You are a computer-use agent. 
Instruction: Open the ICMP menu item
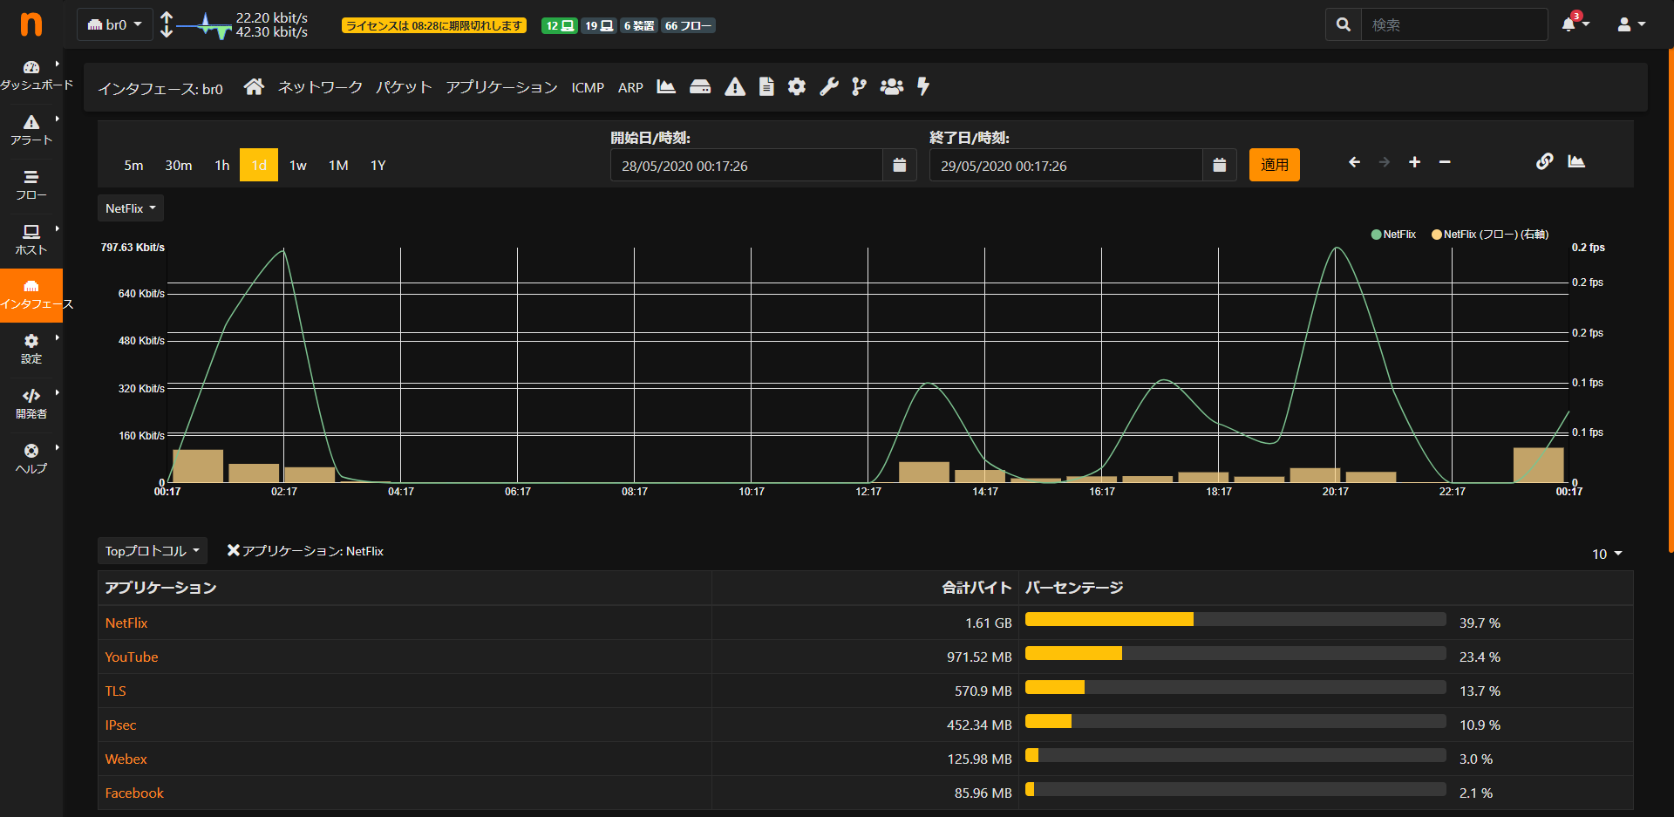pos(588,87)
